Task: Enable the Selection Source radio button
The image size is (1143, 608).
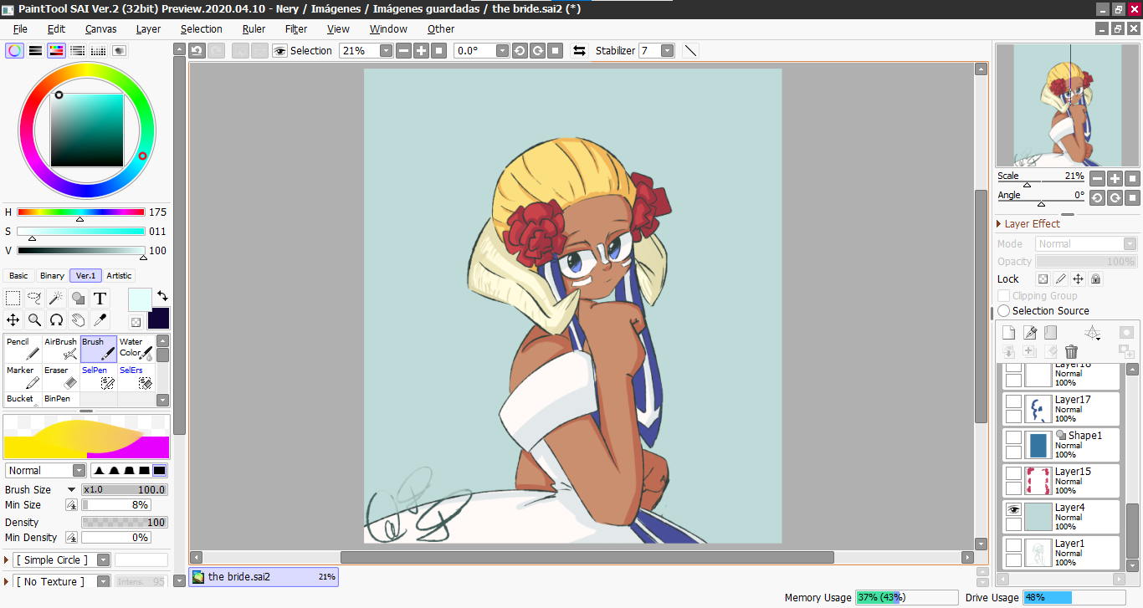Action: (1004, 310)
